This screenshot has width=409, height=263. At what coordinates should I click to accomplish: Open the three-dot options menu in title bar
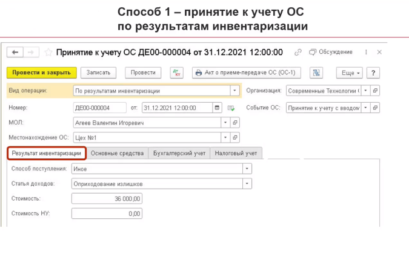366,52
